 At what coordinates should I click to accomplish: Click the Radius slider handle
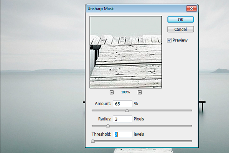[x=108, y=126]
